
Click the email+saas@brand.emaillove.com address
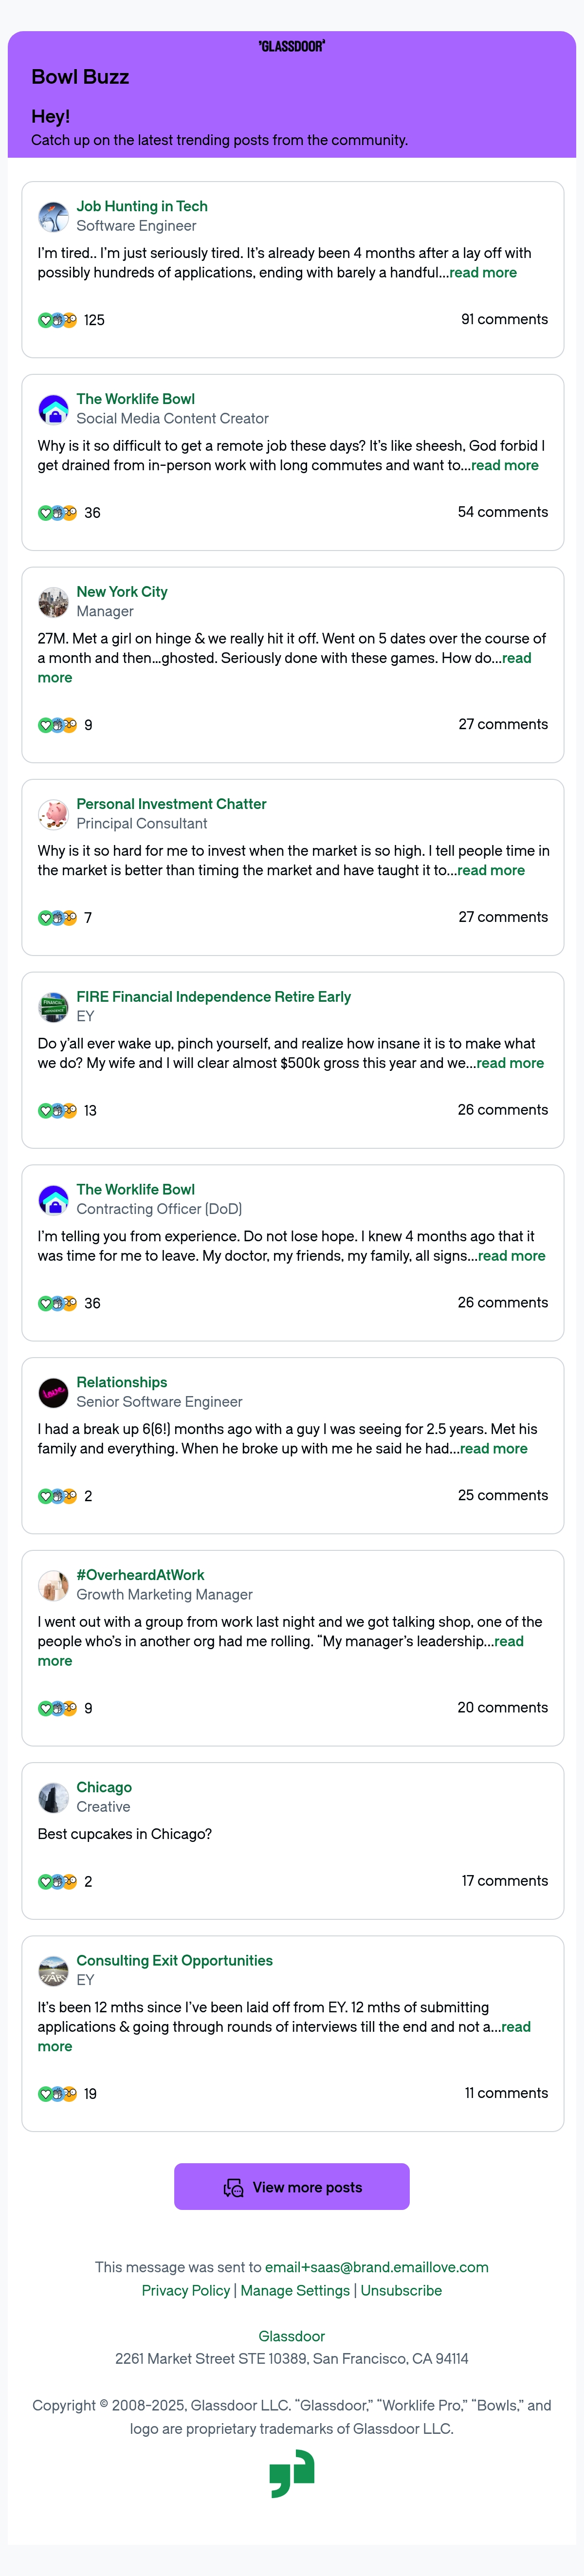pos(377,2267)
